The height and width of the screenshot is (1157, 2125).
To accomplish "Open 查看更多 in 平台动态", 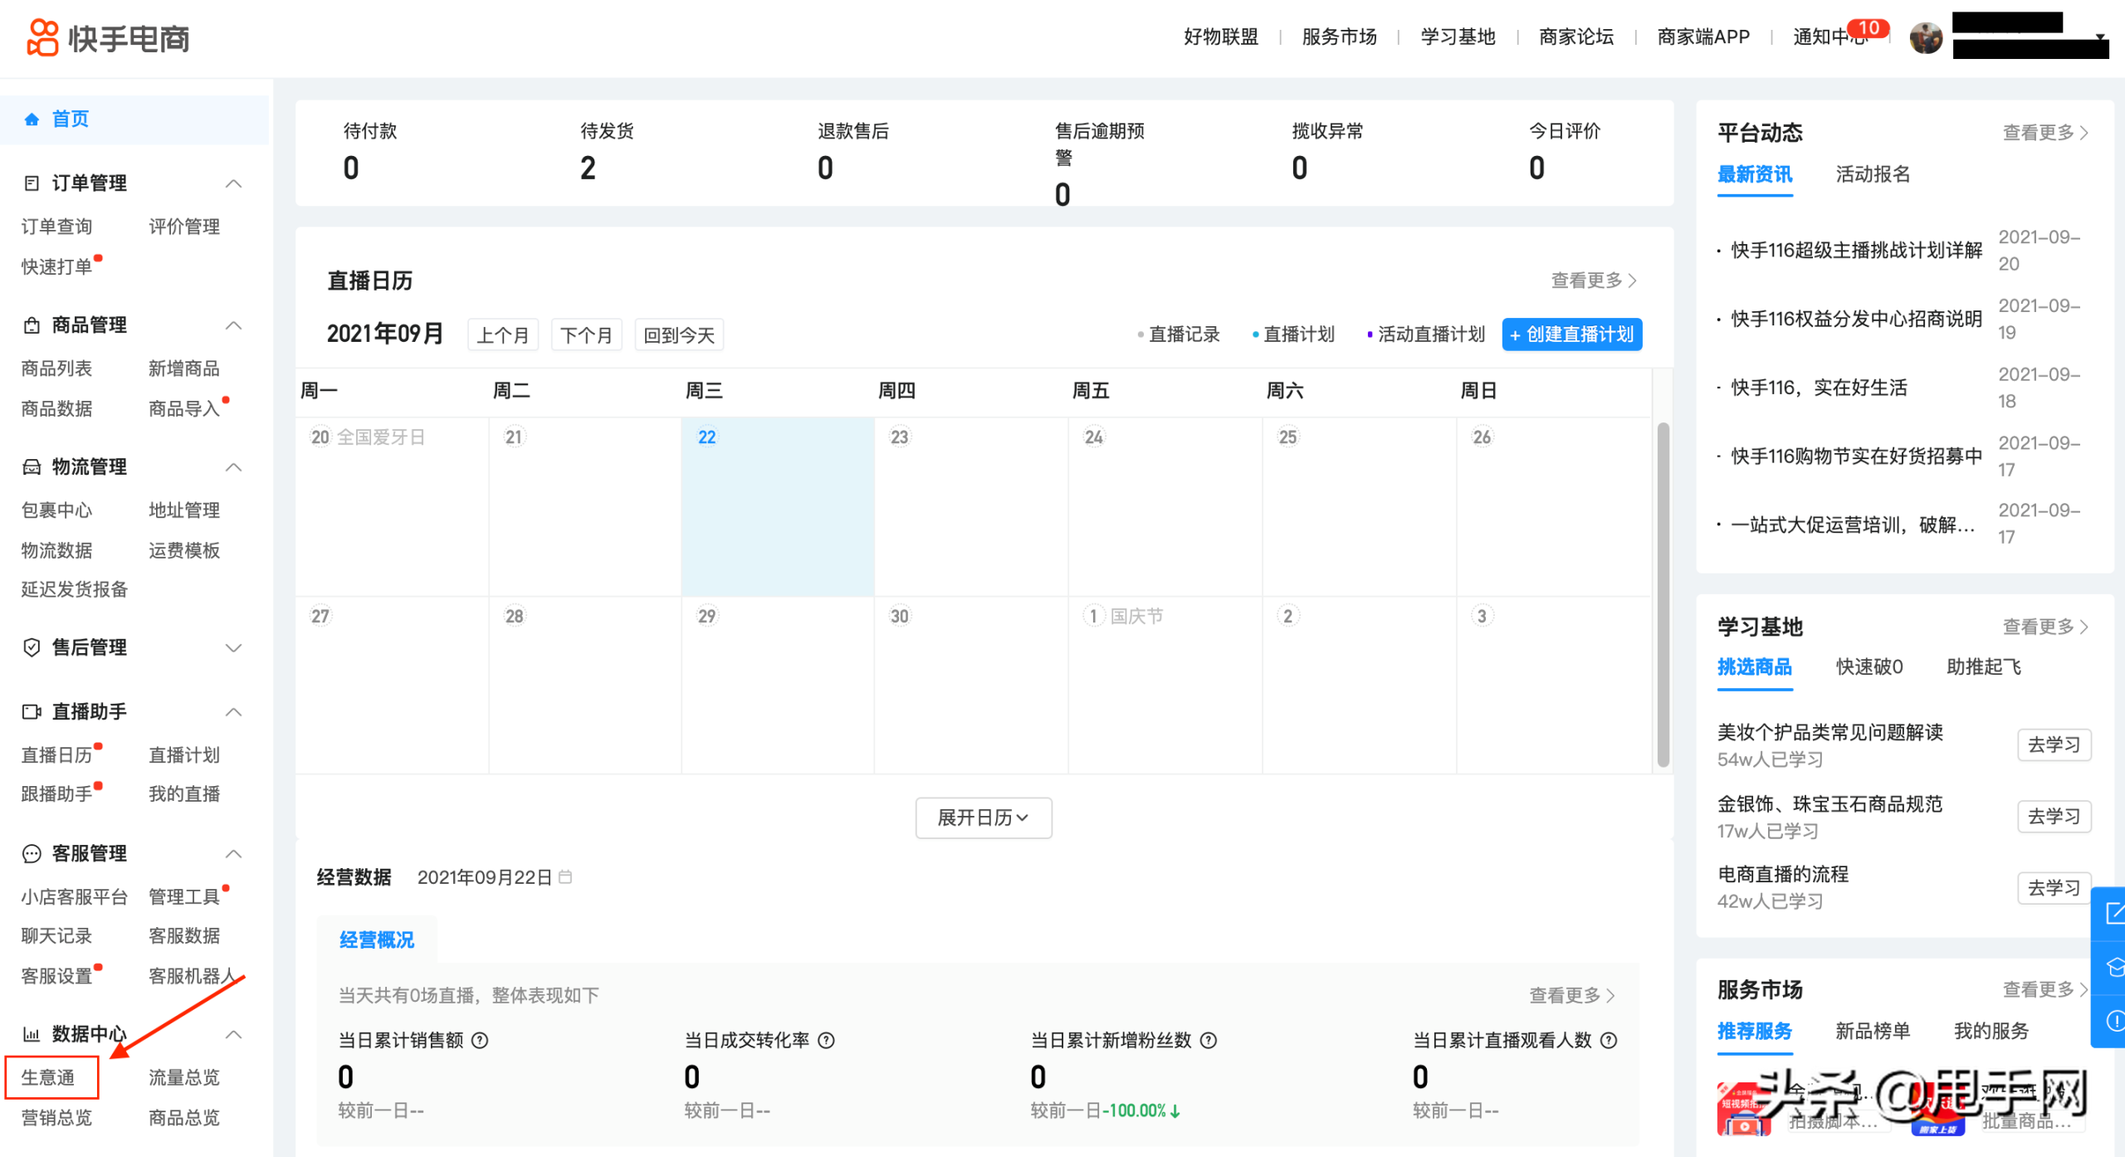I will click(x=2044, y=133).
